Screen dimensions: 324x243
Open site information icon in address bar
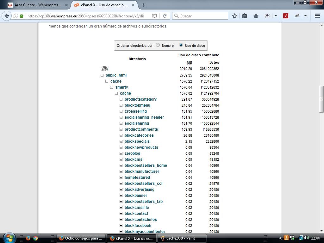16,16
